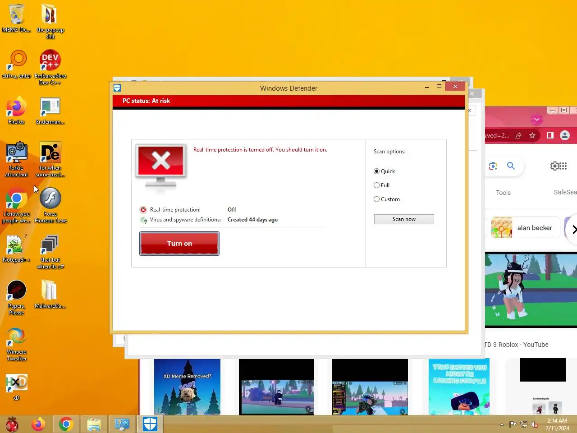
Task: Launch Firefox from desktop shortcut
Action: 17,110
